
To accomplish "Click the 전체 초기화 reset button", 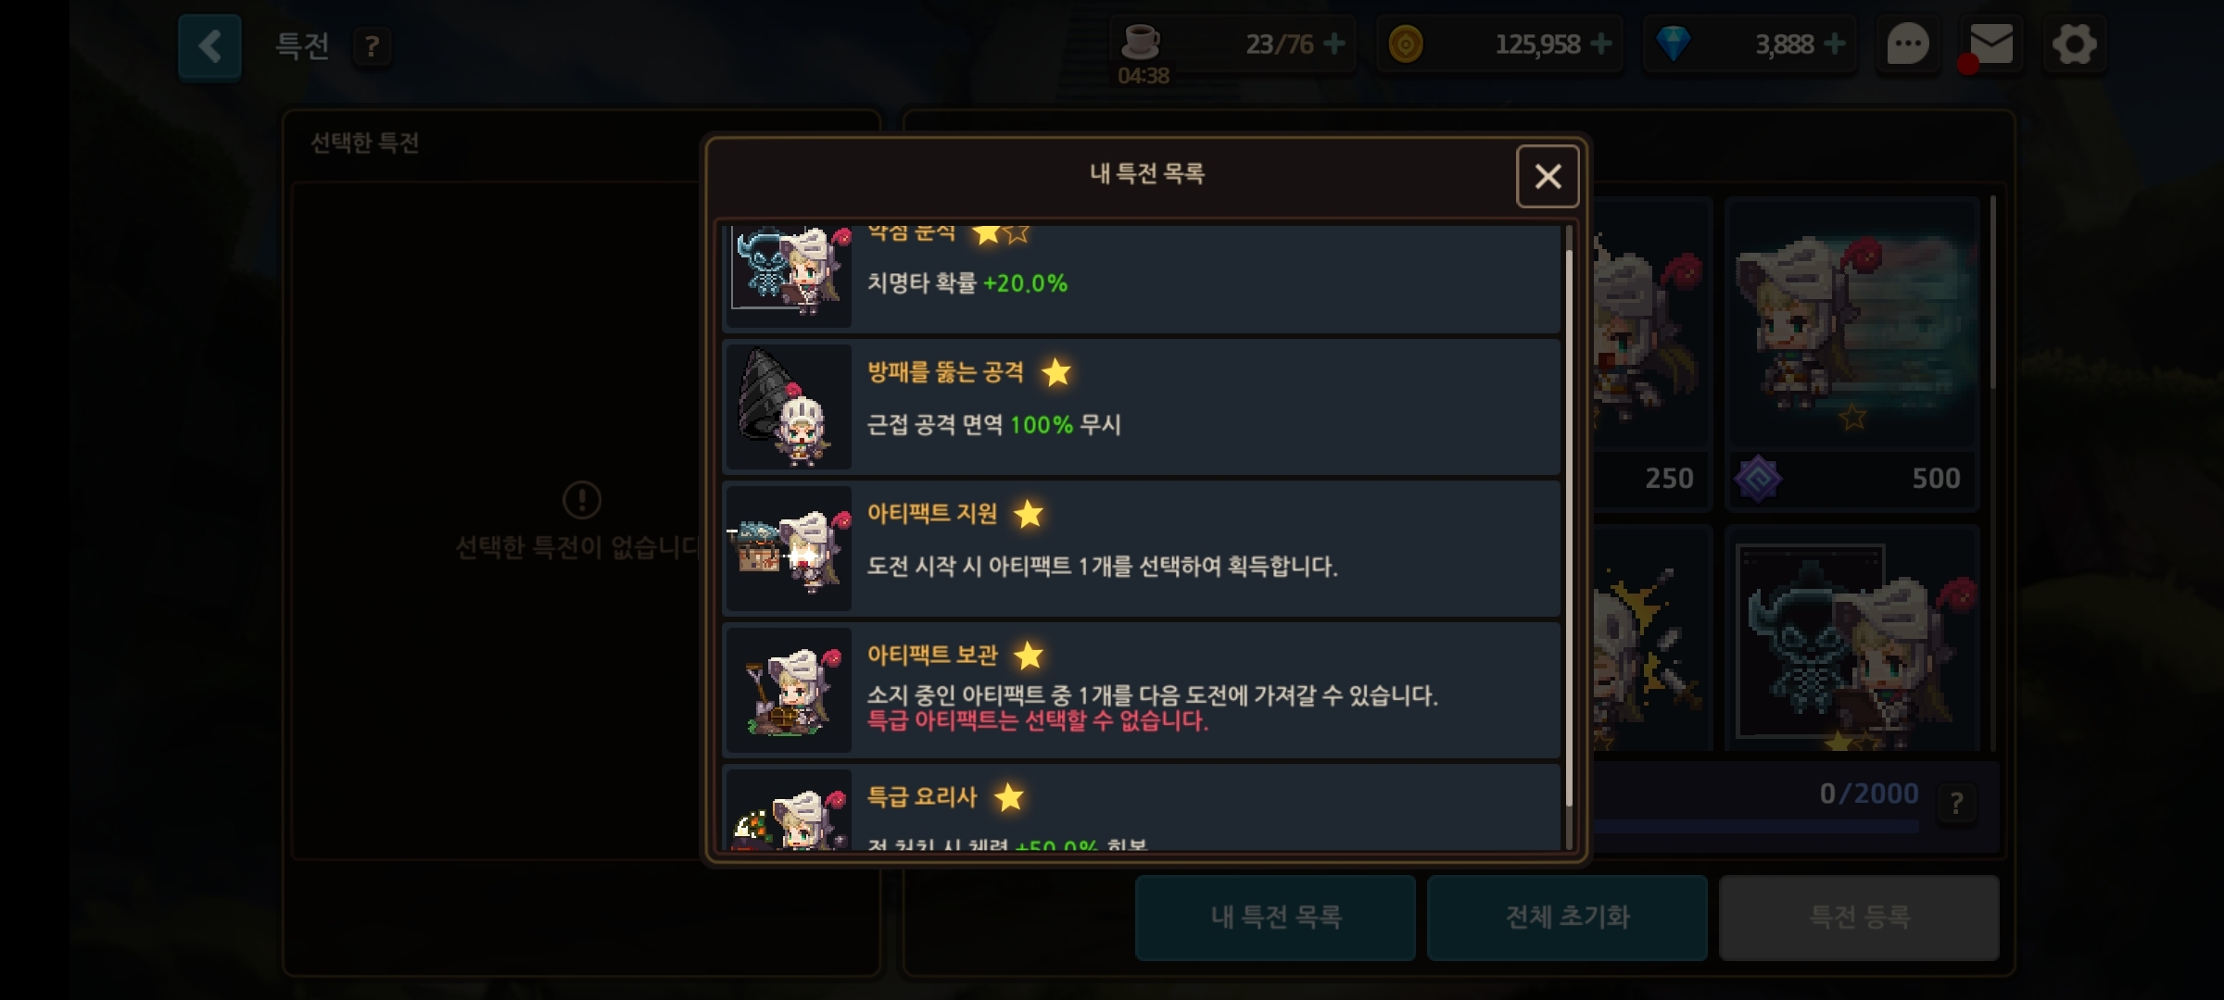I will click(1567, 918).
